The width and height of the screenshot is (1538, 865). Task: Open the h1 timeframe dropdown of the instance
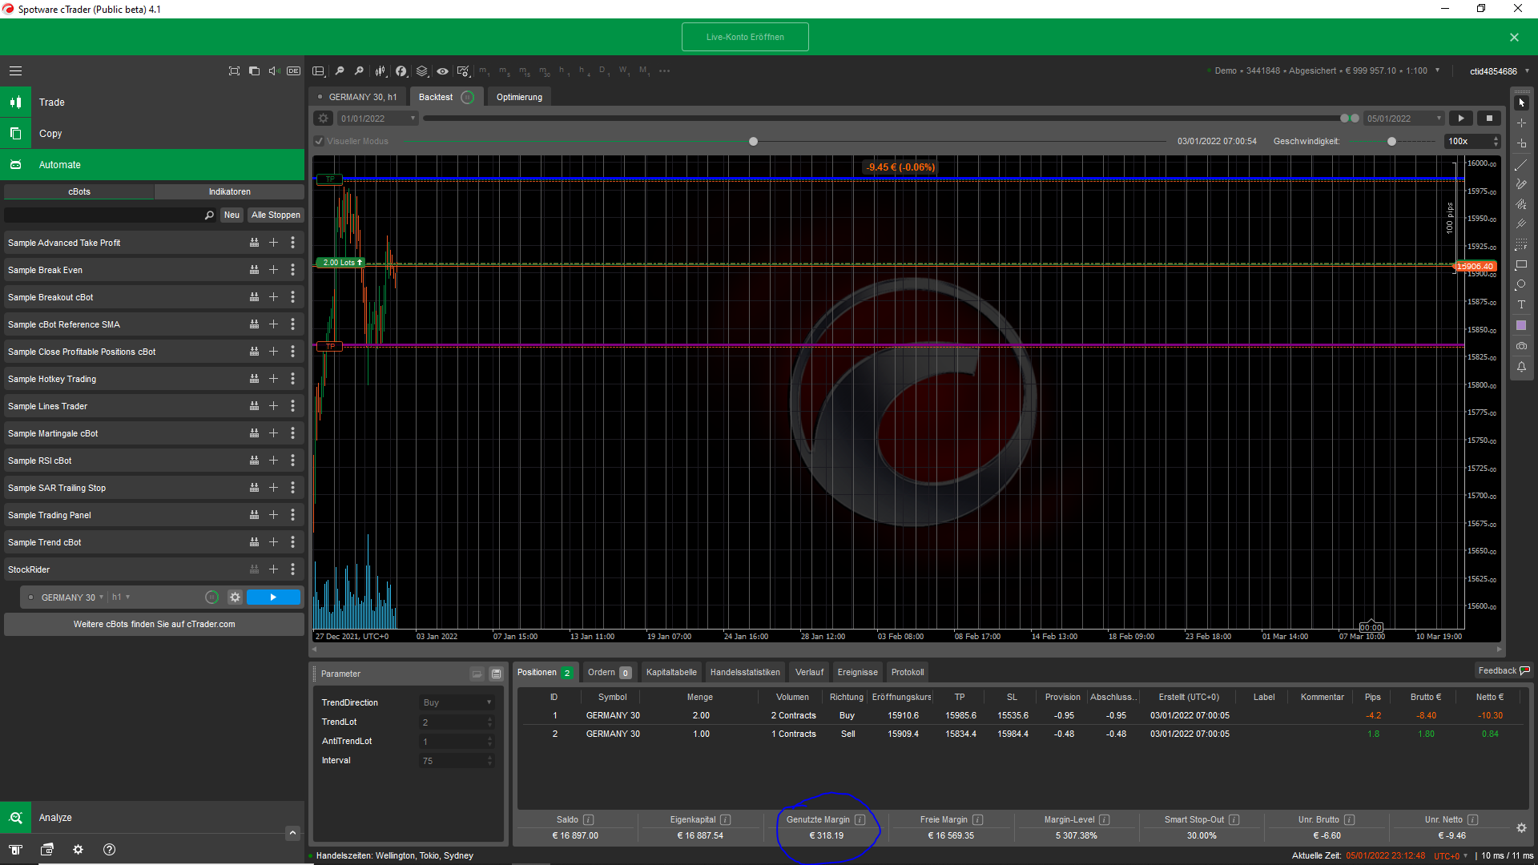click(x=120, y=597)
